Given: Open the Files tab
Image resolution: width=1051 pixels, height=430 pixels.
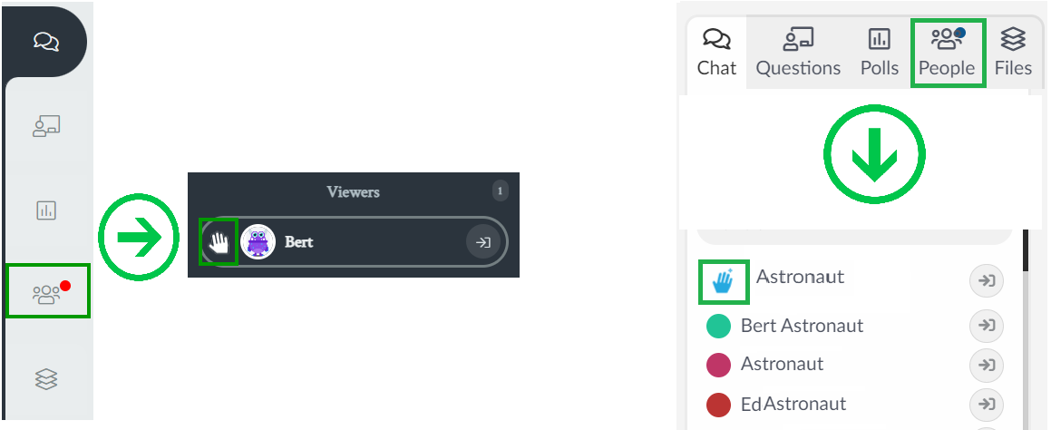Looking at the screenshot, I should [x=1013, y=53].
